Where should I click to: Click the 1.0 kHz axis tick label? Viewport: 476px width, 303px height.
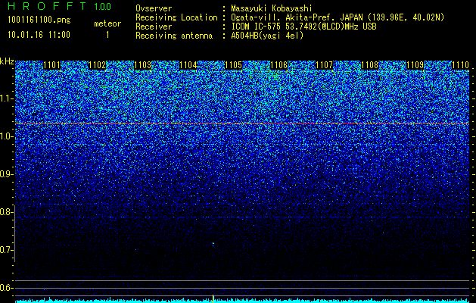coord(7,137)
